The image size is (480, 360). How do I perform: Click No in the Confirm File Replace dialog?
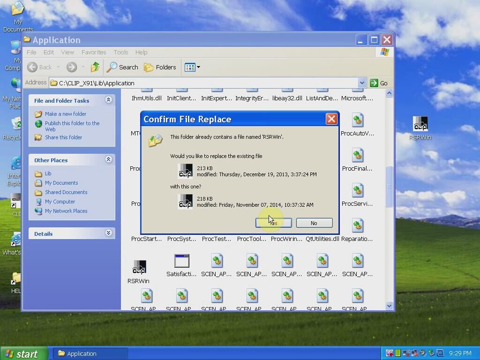(x=314, y=223)
